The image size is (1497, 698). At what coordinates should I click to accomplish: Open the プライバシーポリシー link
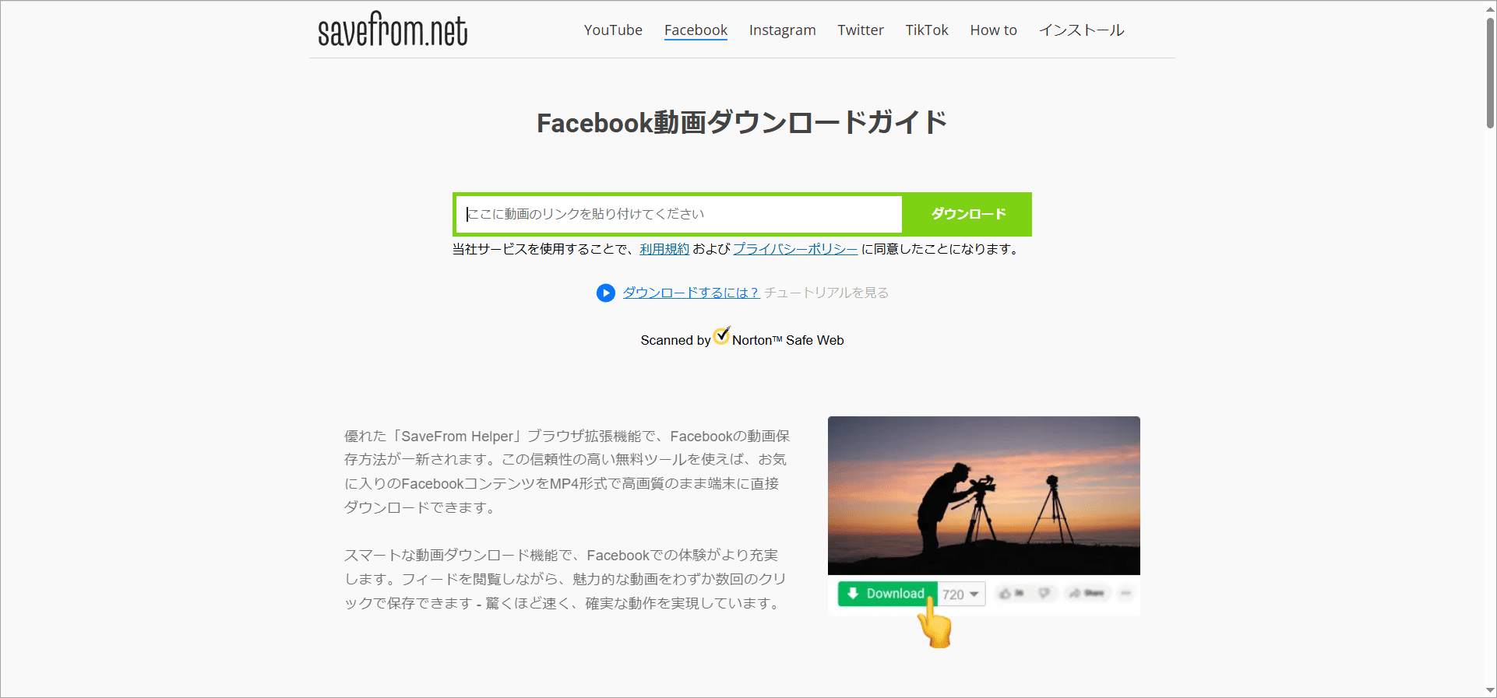pos(795,249)
